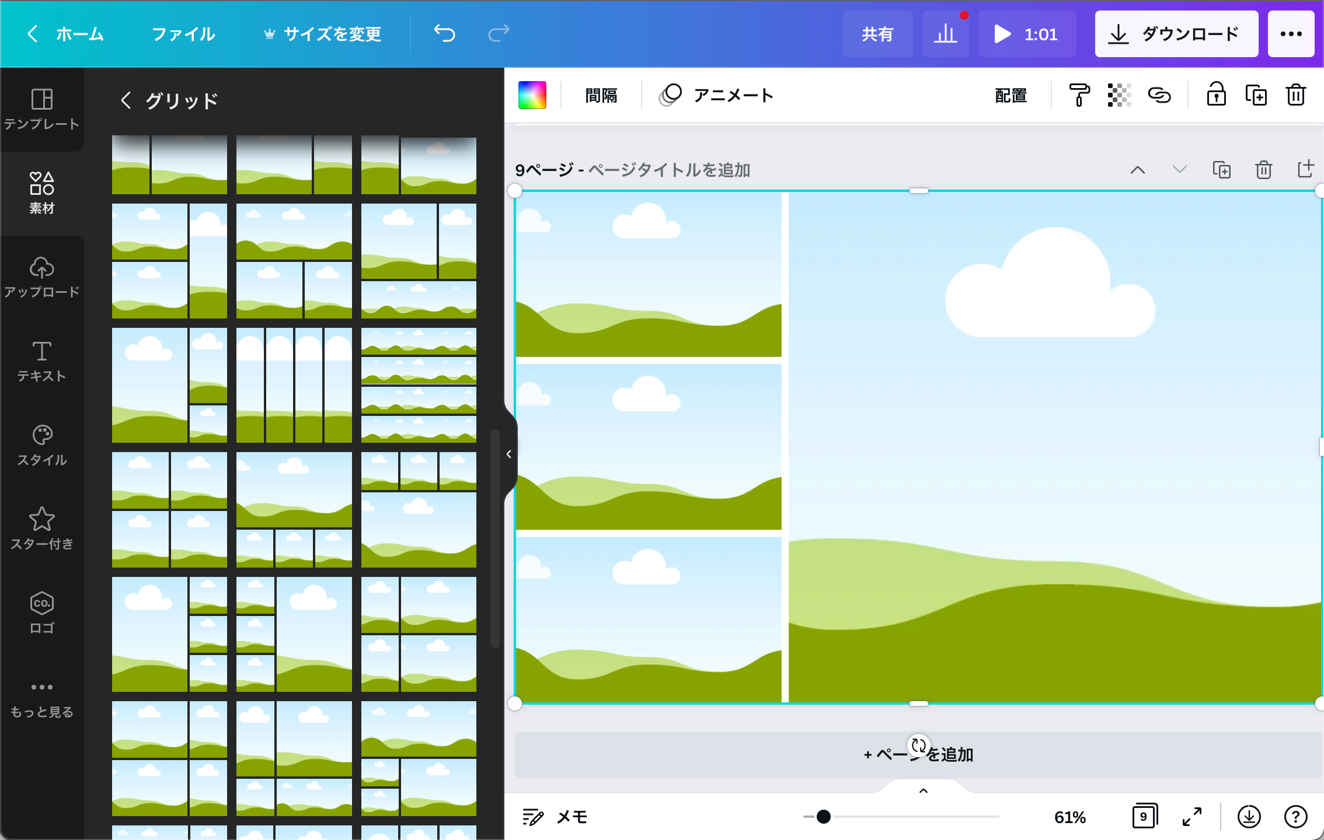This screenshot has height=840, width=1324.
Task: Open the テンプレート sidebar tab
Action: tap(42, 110)
